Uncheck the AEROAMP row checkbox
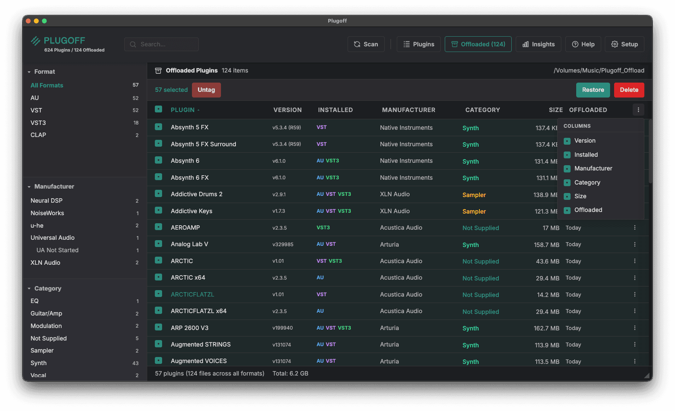 [158, 227]
